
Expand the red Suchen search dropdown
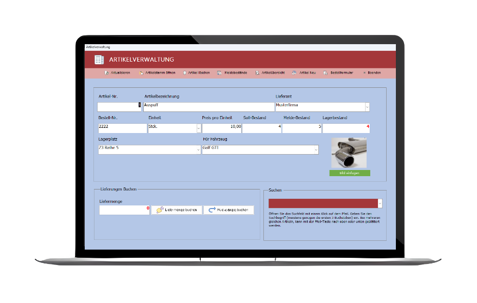pos(380,203)
